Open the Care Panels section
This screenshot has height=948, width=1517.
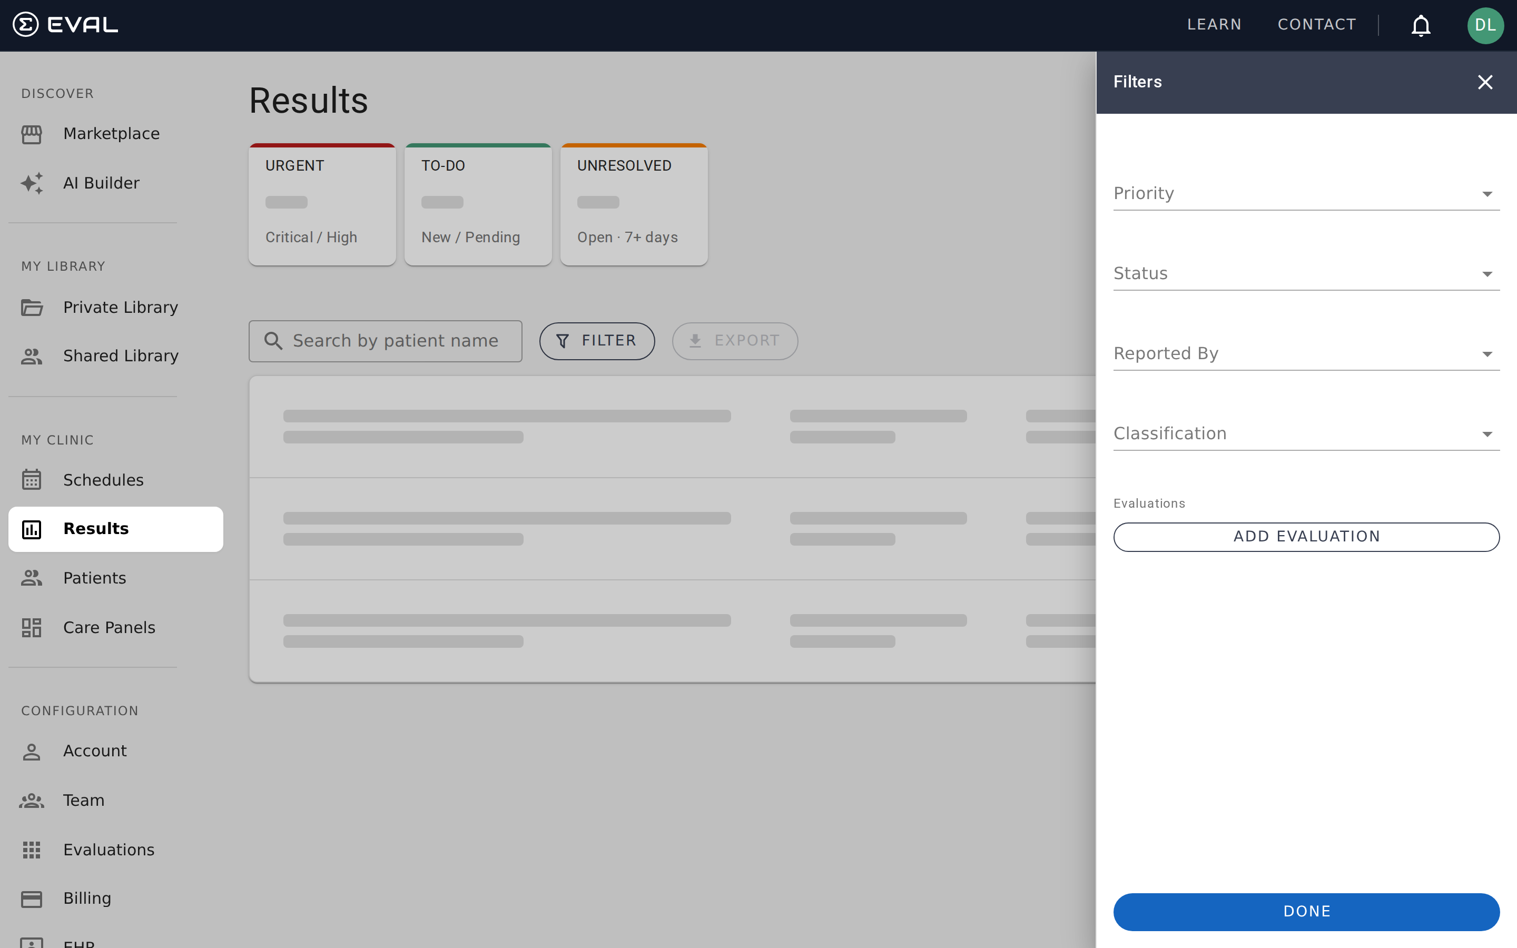109,627
